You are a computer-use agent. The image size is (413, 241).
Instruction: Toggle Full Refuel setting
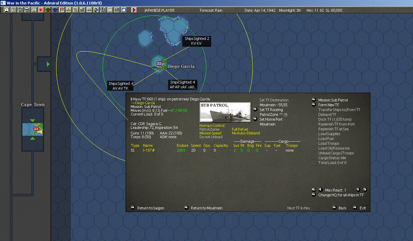pos(240,129)
